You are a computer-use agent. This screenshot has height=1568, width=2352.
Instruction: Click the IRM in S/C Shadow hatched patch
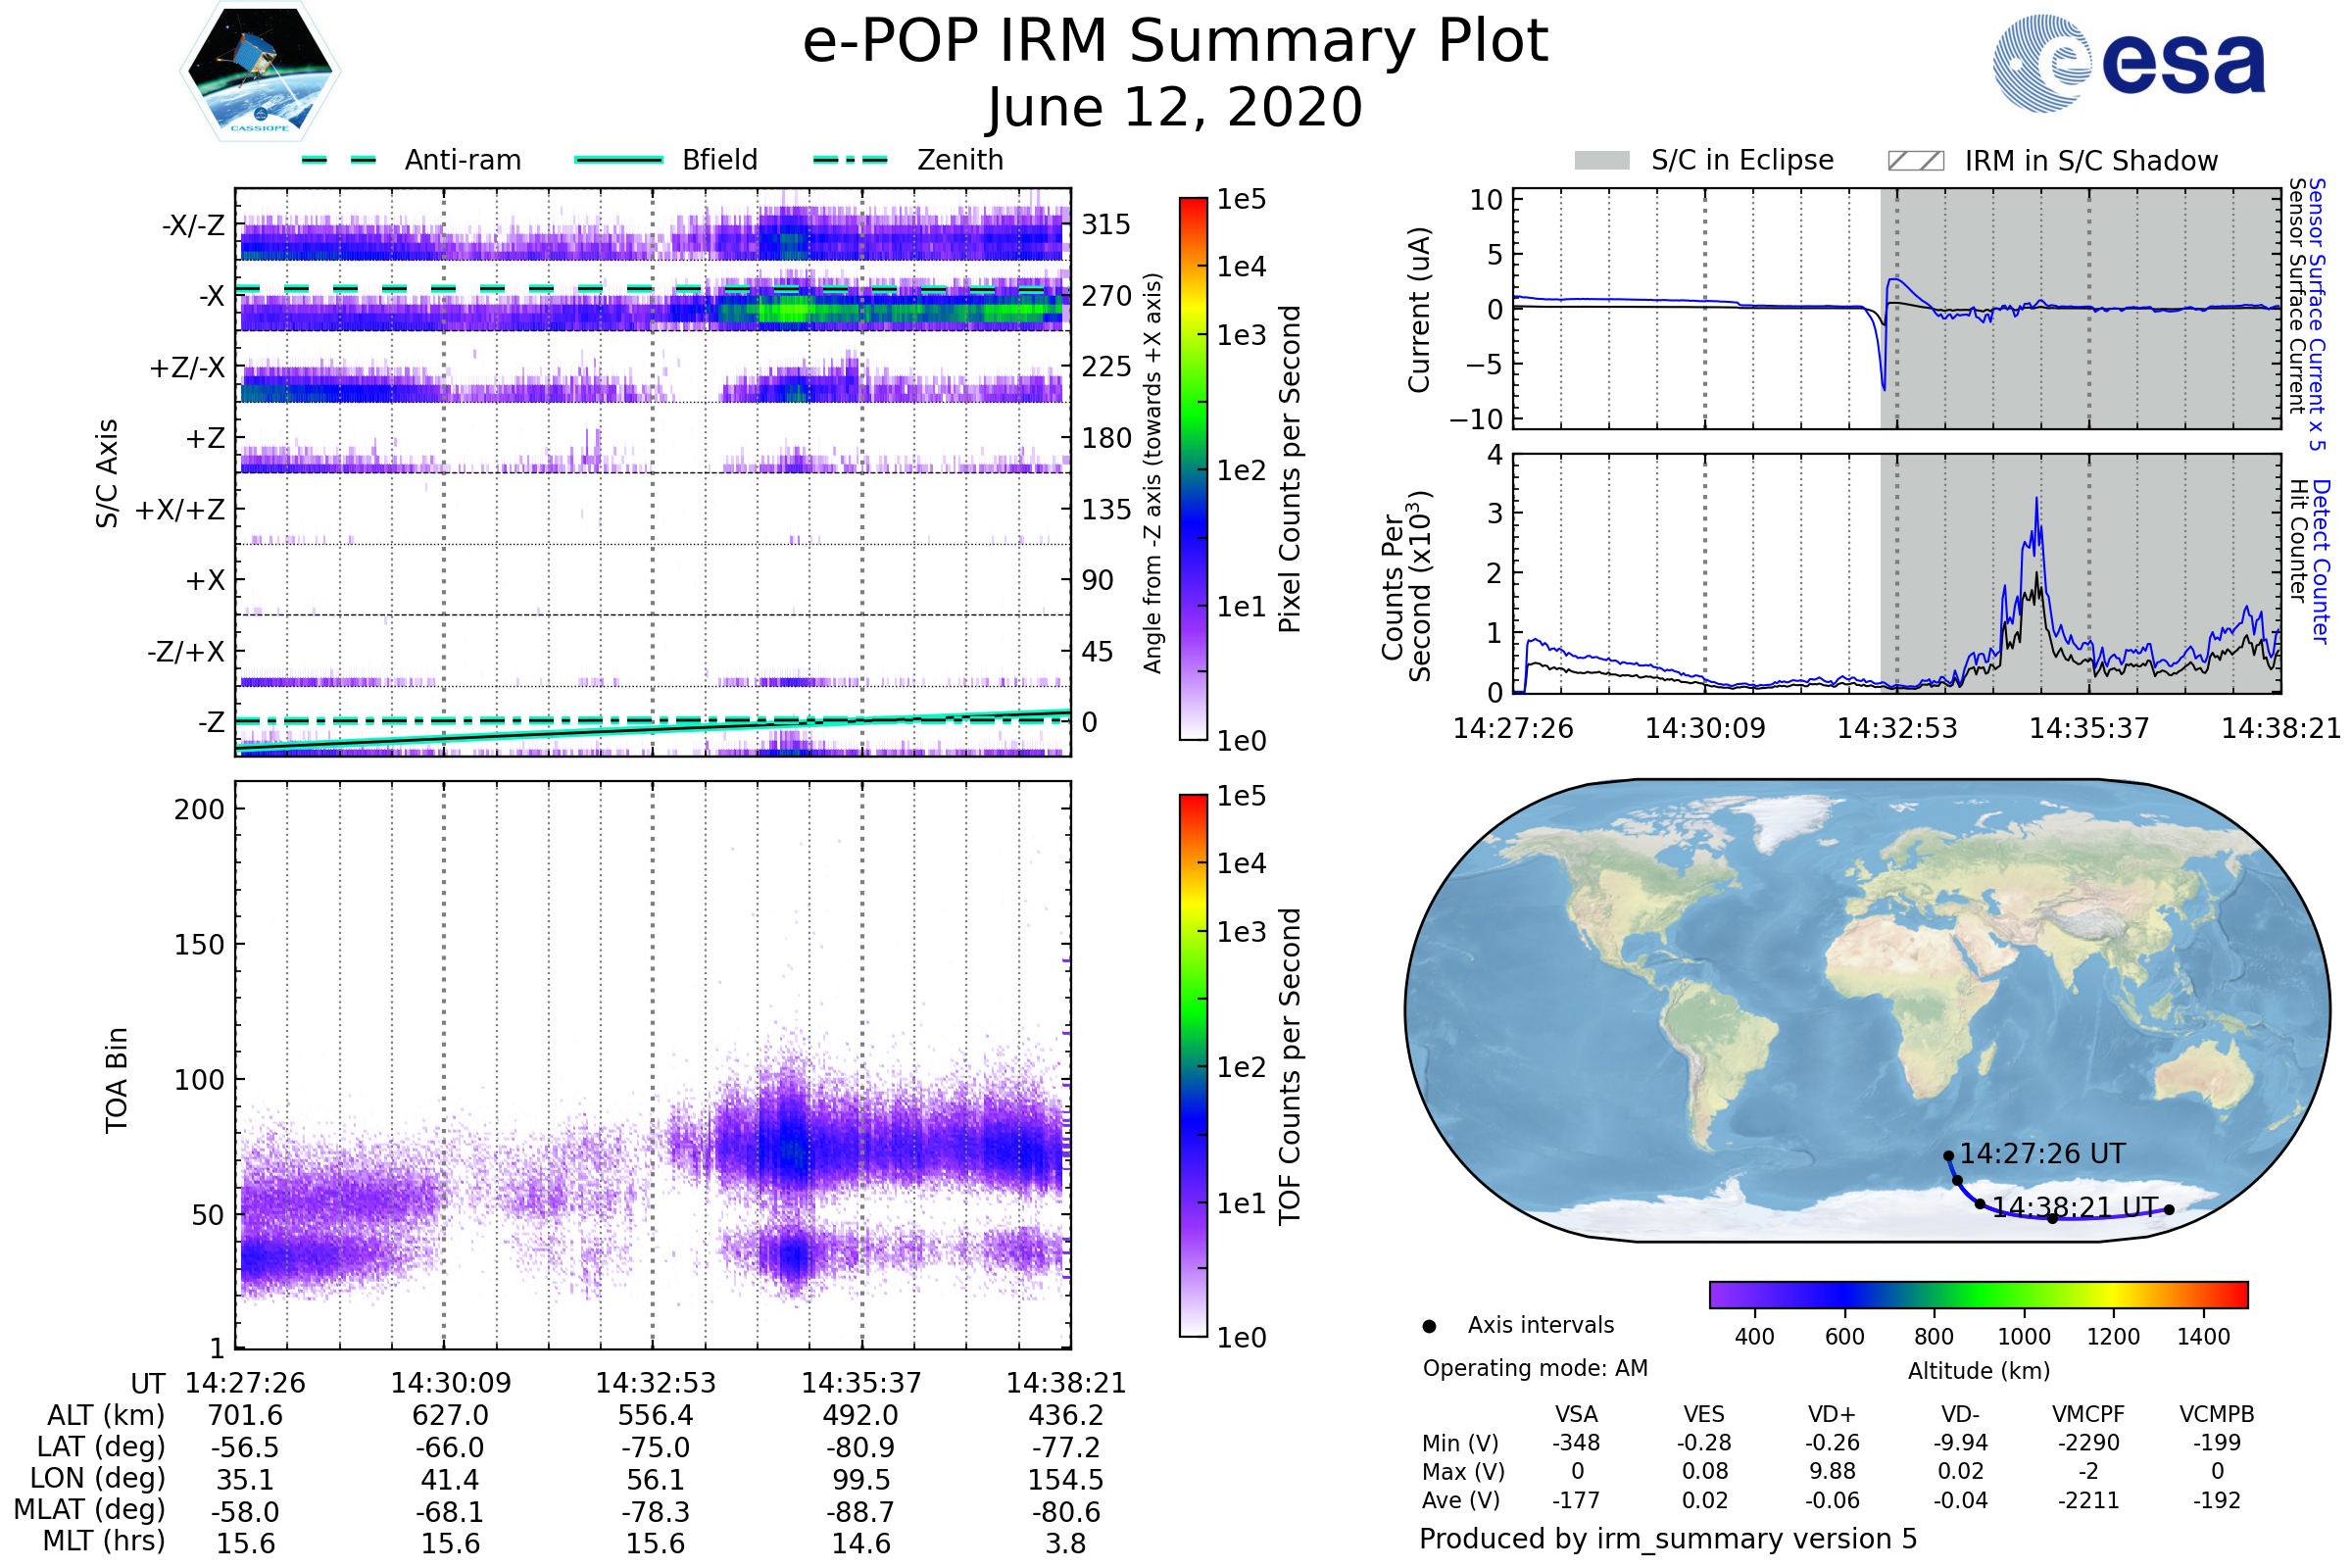coord(1915,161)
